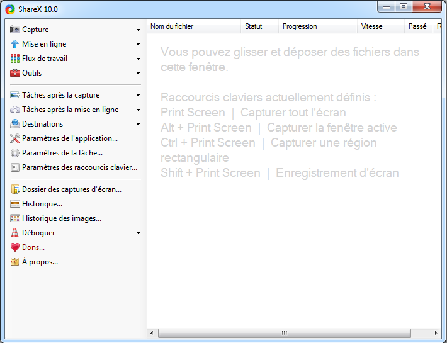Open Tâches après la capture menu
This screenshot has width=447, height=343.
coord(76,95)
